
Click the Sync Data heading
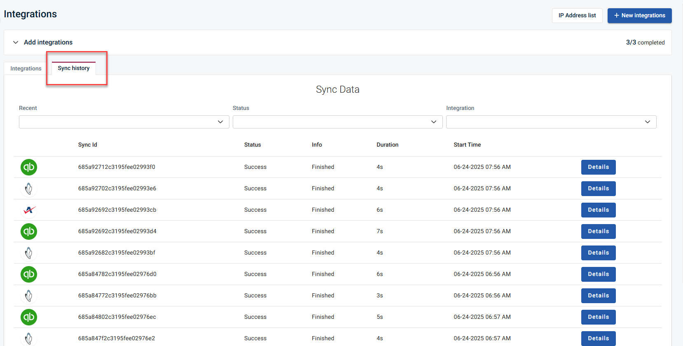pos(338,89)
